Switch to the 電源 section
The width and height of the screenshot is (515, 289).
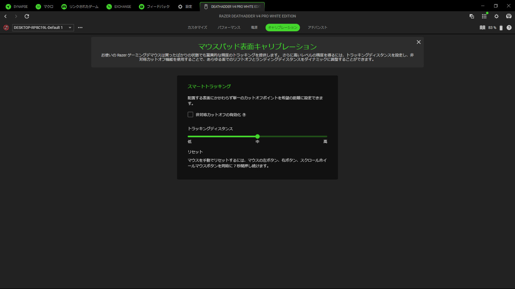tap(254, 28)
